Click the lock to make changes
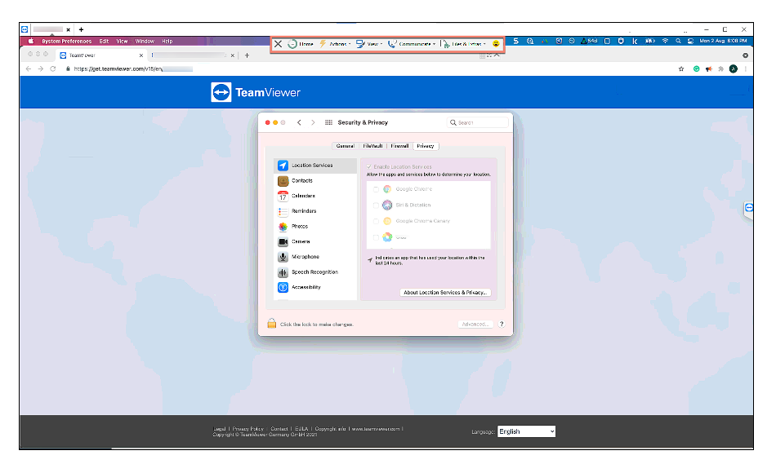The image size is (776, 464). click(x=272, y=324)
